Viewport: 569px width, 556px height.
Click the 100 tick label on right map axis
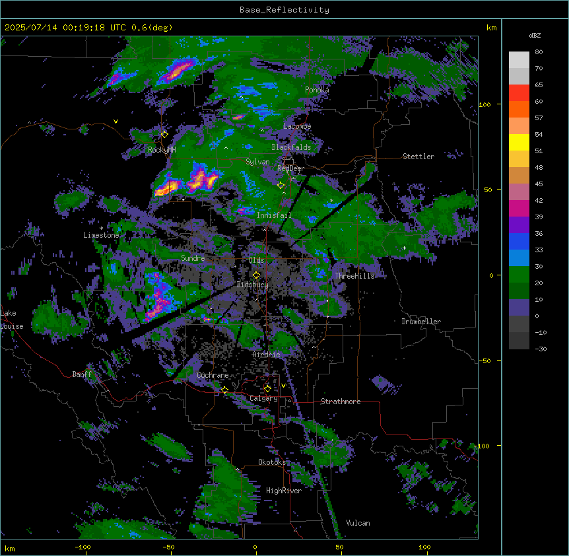pyautogui.click(x=485, y=104)
